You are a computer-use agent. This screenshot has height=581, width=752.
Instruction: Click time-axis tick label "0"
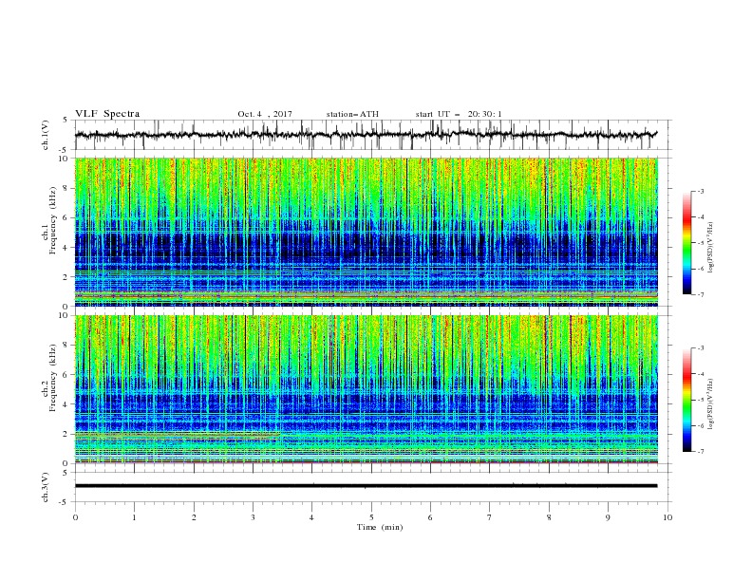tap(75, 517)
